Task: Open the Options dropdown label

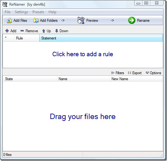Action: tap(155, 73)
